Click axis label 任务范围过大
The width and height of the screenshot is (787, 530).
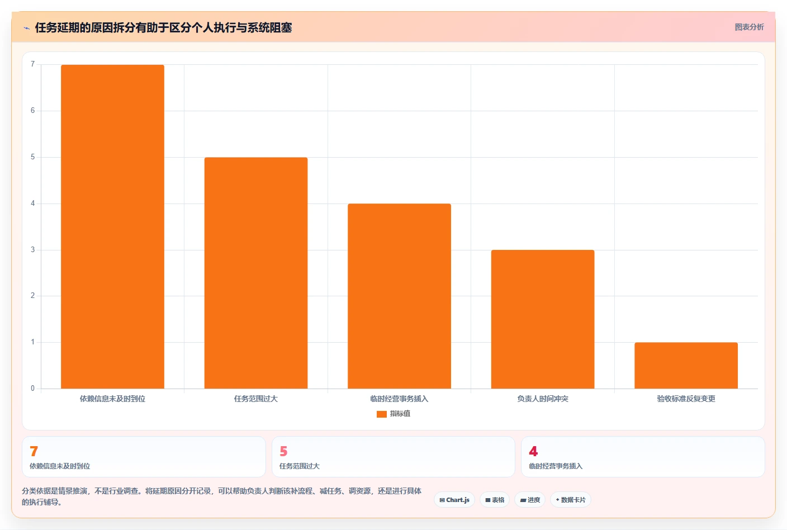[x=256, y=399]
